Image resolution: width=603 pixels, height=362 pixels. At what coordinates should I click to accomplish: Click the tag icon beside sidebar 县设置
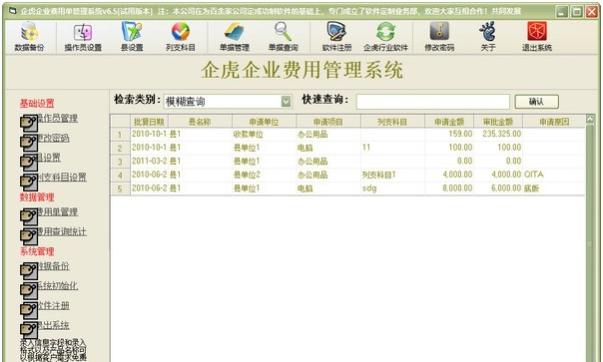click(29, 163)
